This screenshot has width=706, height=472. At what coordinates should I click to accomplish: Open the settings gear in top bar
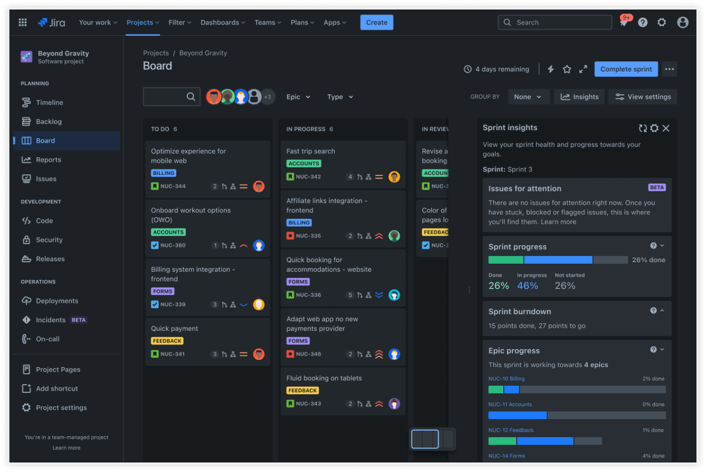662,22
